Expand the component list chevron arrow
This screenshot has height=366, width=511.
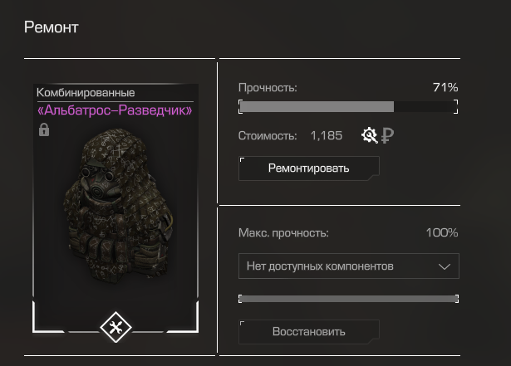pos(445,266)
